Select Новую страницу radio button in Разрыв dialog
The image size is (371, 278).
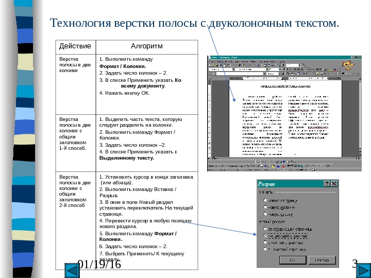pyautogui.click(x=265, y=200)
